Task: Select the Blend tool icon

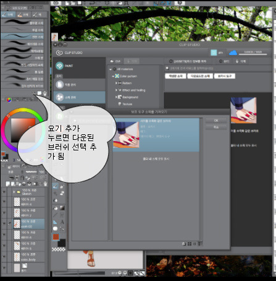Action: coord(56,201)
